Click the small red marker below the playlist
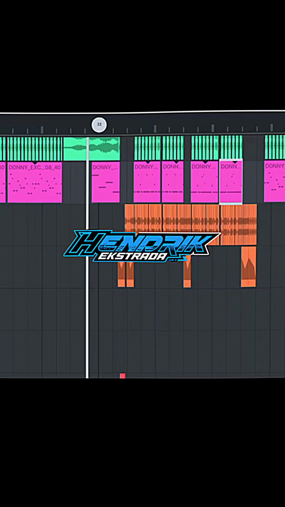Image resolution: width=285 pixels, height=507 pixels. [122, 375]
